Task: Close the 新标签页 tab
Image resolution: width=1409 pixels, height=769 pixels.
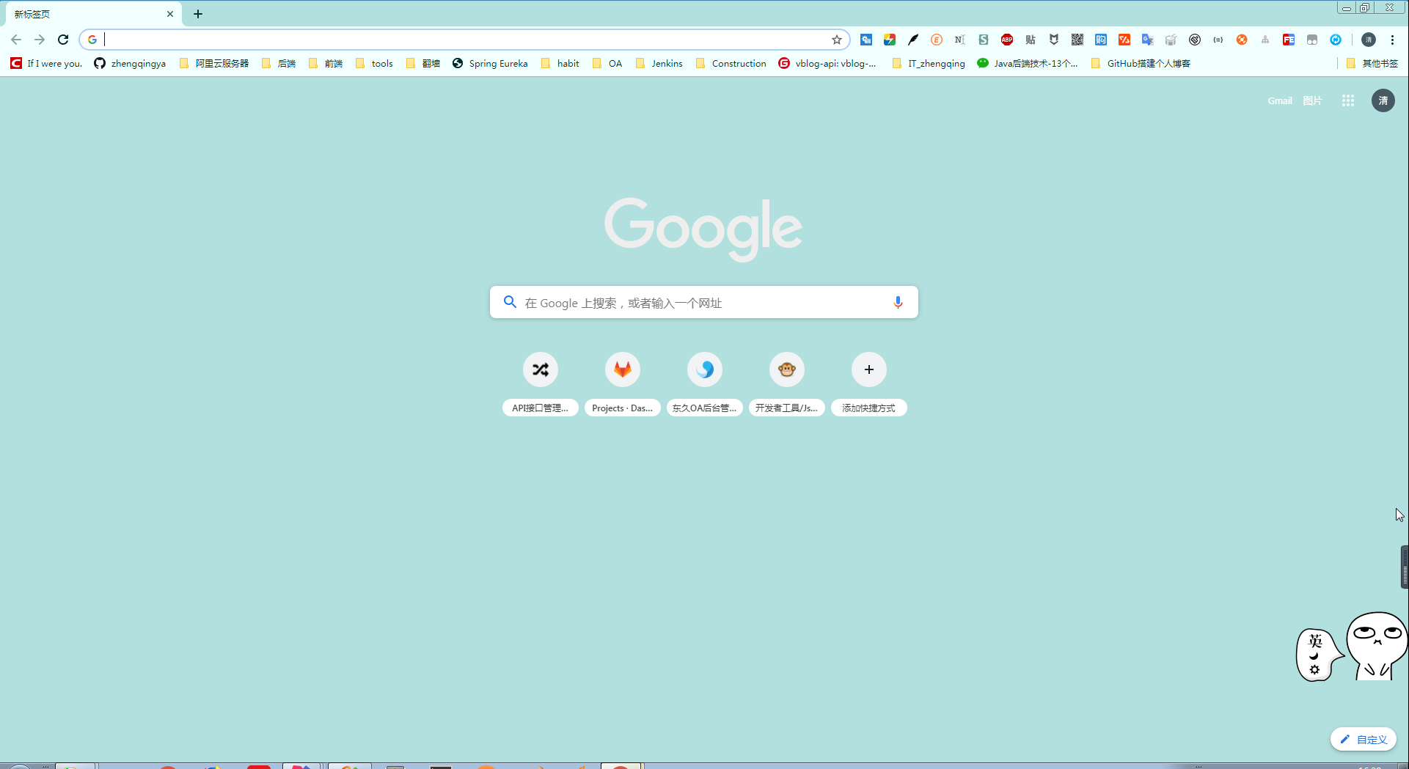Action: (x=170, y=14)
